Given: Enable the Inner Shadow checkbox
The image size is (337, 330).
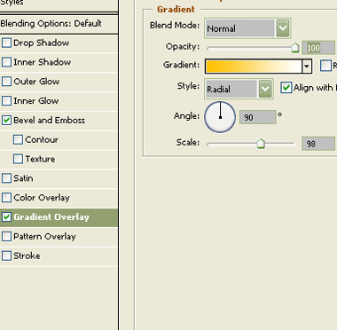Looking at the screenshot, I should pos(6,62).
